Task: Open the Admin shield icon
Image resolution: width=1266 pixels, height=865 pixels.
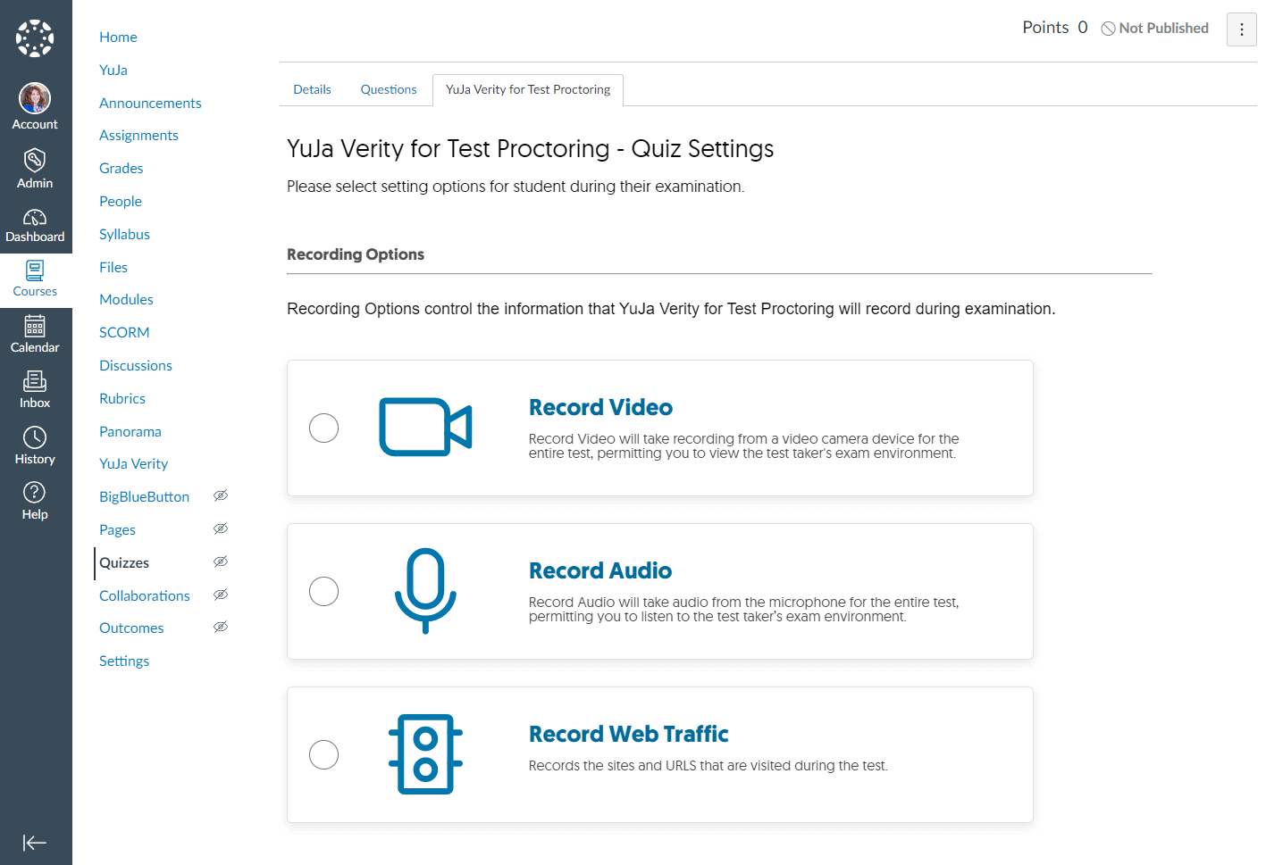Action: 35,160
